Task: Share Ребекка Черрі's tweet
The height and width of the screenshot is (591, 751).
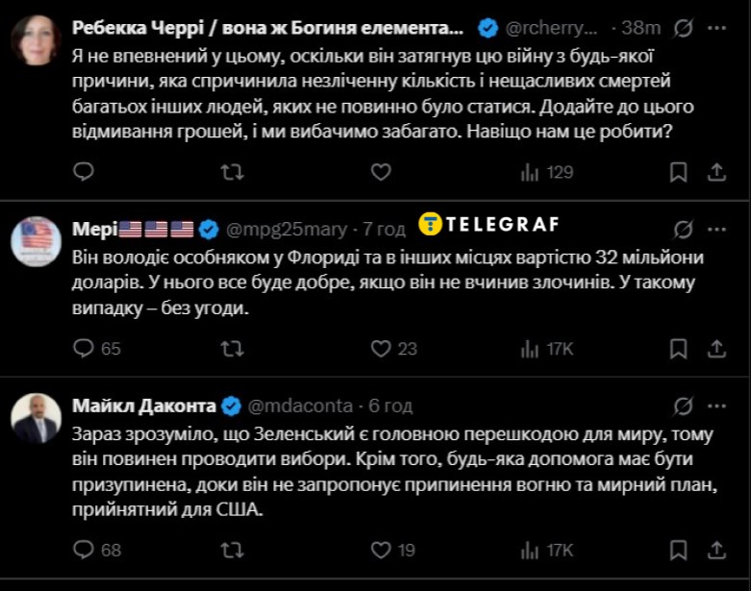Action: pyautogui.click(x=715, y=172)
